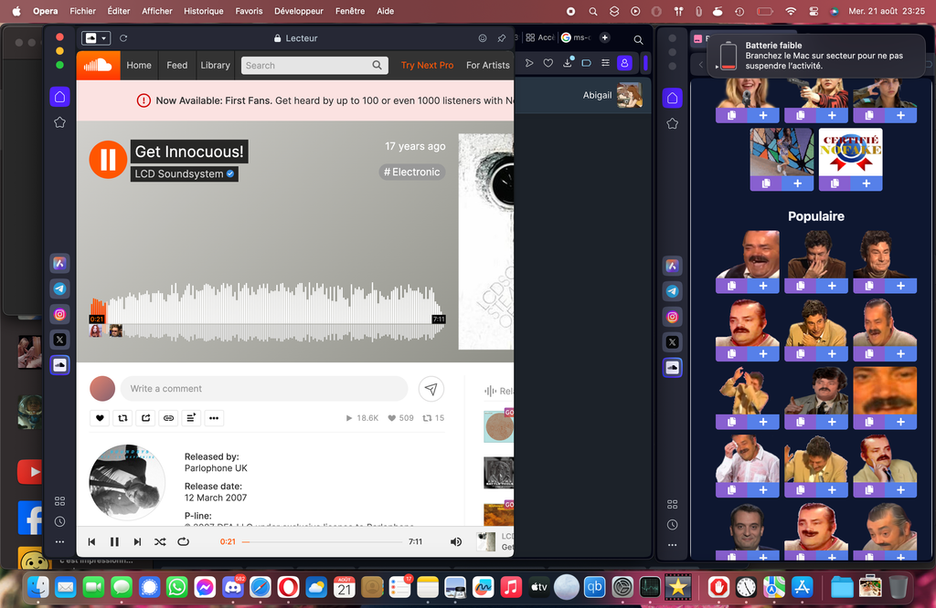
Task: Open Telegram in SoundCloud window's sidebar
Action: [x=59, y=288]
